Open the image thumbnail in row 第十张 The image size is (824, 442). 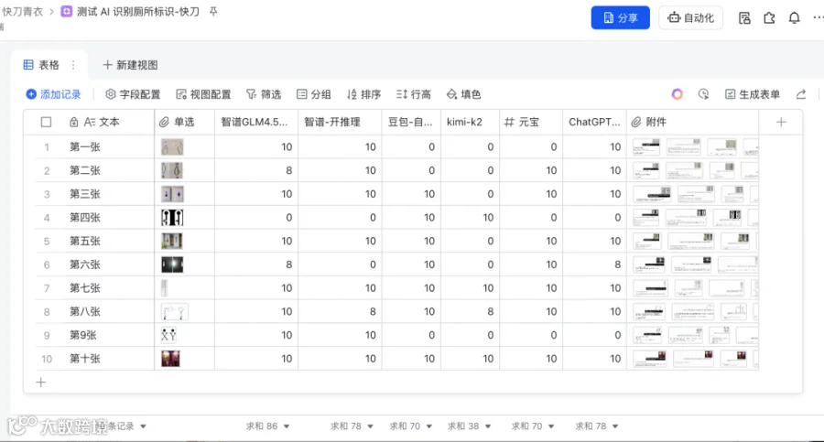click(x=170, y=359)
